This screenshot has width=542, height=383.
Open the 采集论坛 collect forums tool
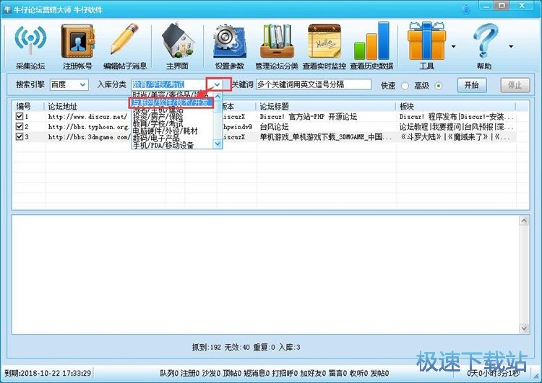[30, 46]
